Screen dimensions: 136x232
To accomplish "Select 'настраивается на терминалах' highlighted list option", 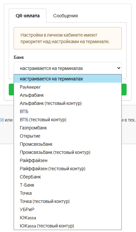I will pyautogui.click(x=68, y=79).
